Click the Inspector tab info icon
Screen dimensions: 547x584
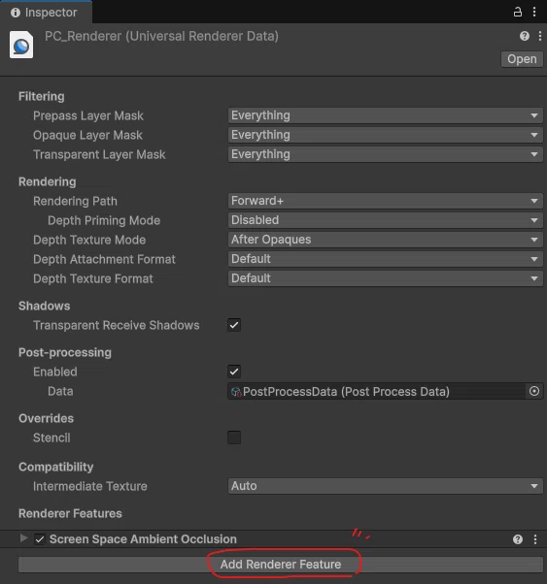(16, 13)
